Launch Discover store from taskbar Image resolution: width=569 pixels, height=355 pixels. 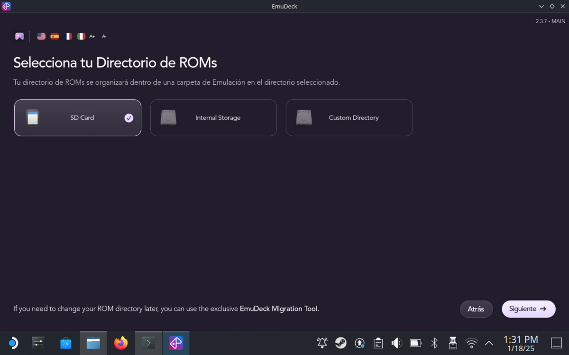point(66,343)
